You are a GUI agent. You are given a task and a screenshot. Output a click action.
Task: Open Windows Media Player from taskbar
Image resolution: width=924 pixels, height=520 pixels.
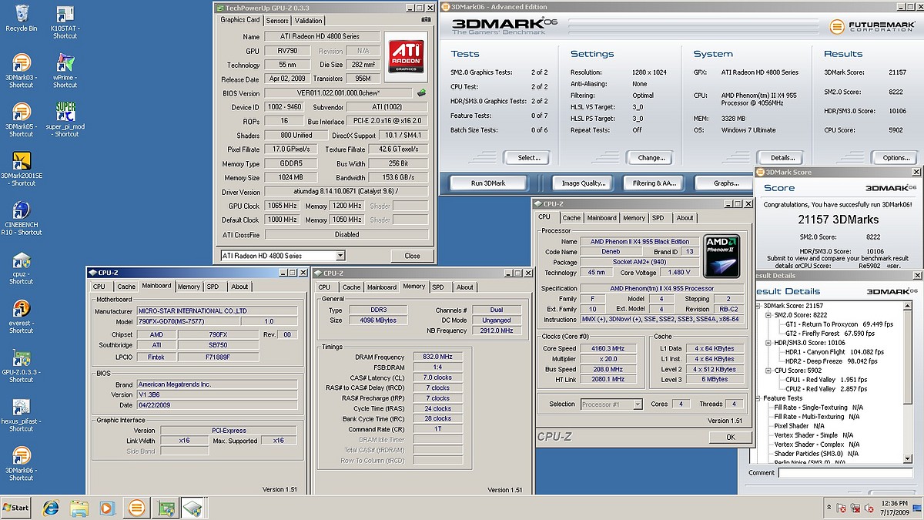[107, 508]
